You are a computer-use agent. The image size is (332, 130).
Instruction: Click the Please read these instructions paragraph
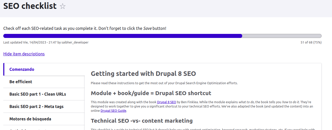(164, 83)
